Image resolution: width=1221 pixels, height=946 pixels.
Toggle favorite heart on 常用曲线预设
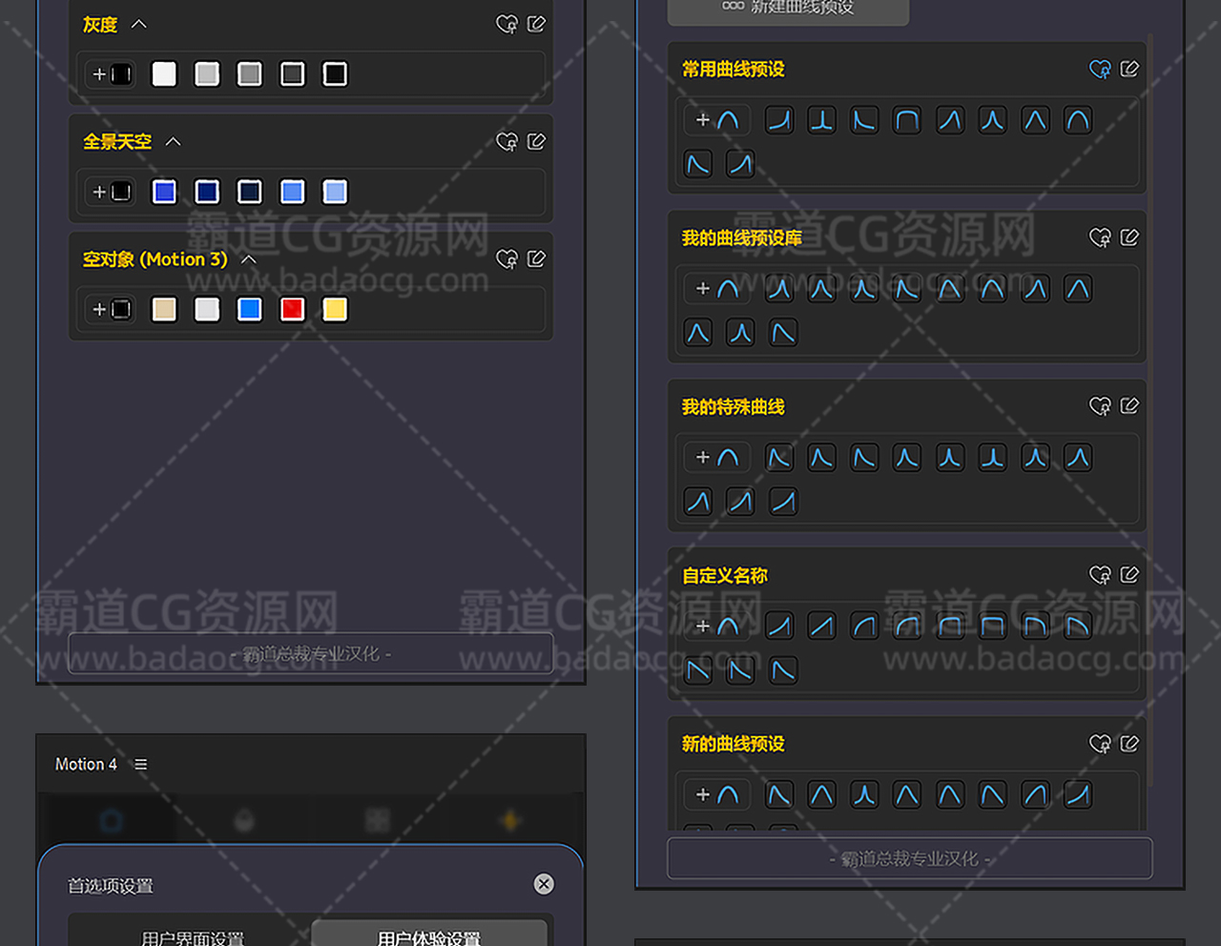(x=1100, y=69)
